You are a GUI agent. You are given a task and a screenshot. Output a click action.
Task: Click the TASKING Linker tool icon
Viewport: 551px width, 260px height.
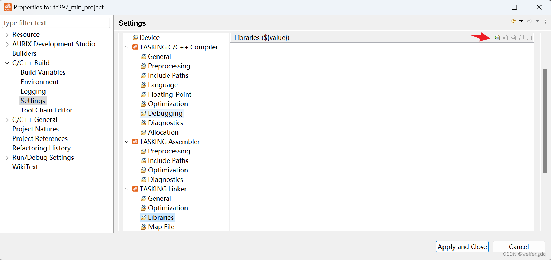(x=135, y=189)
